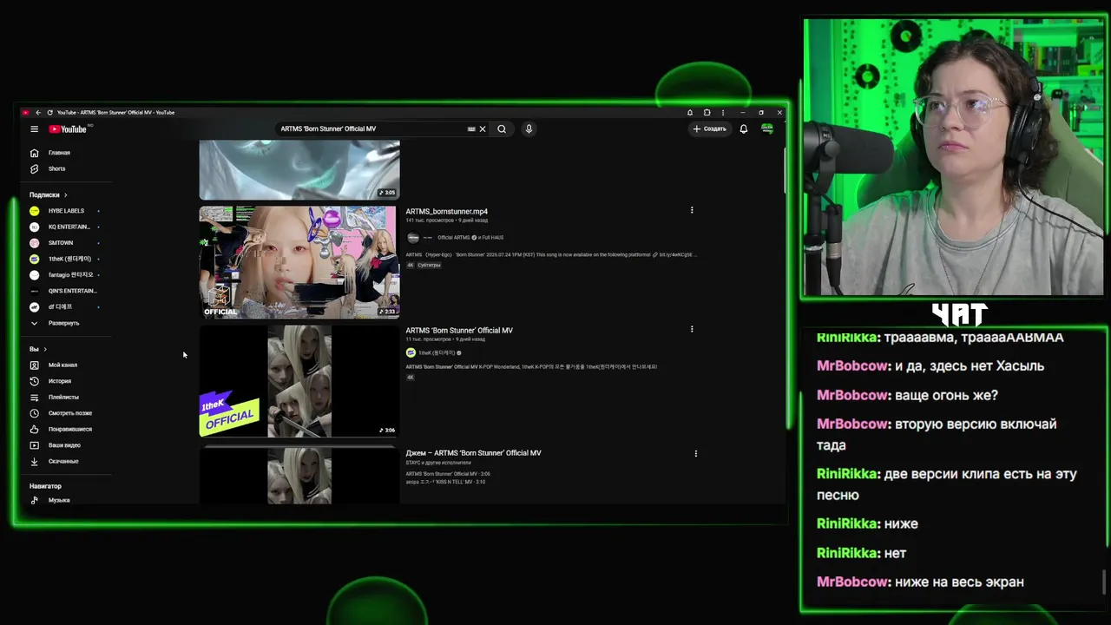This screenshot has width=1111, height=625.
Task: Click the title bar bell icon
Action: 690,113
